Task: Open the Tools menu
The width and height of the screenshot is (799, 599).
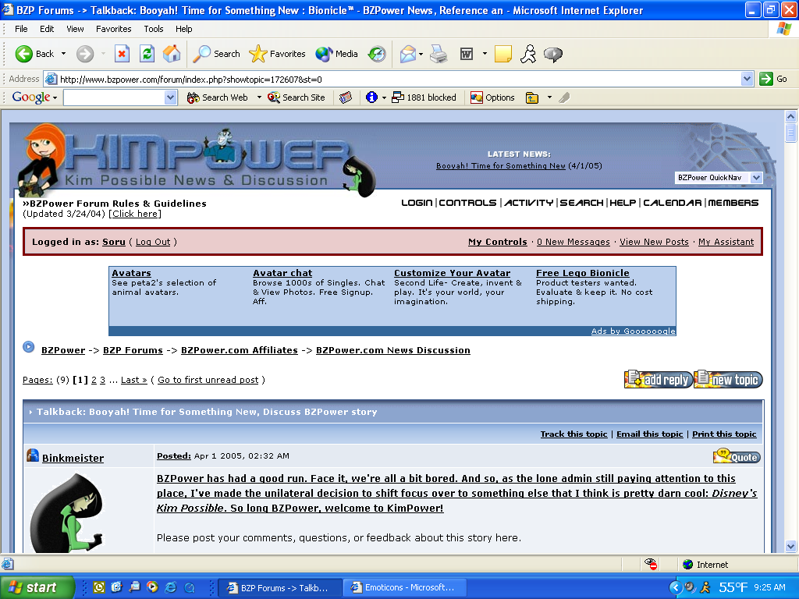Action: click(x=154, y=29)
